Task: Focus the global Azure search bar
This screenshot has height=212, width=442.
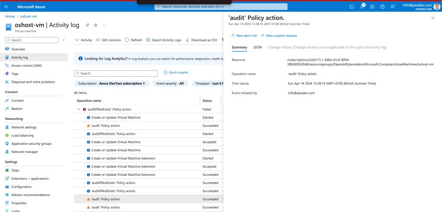Action: click(221, 6)
